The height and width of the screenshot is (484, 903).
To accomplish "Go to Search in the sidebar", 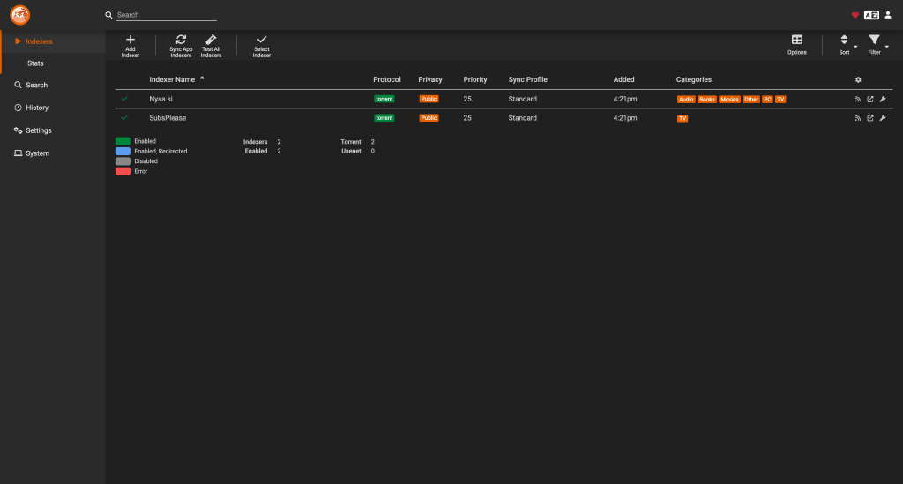I will [53, 86].
